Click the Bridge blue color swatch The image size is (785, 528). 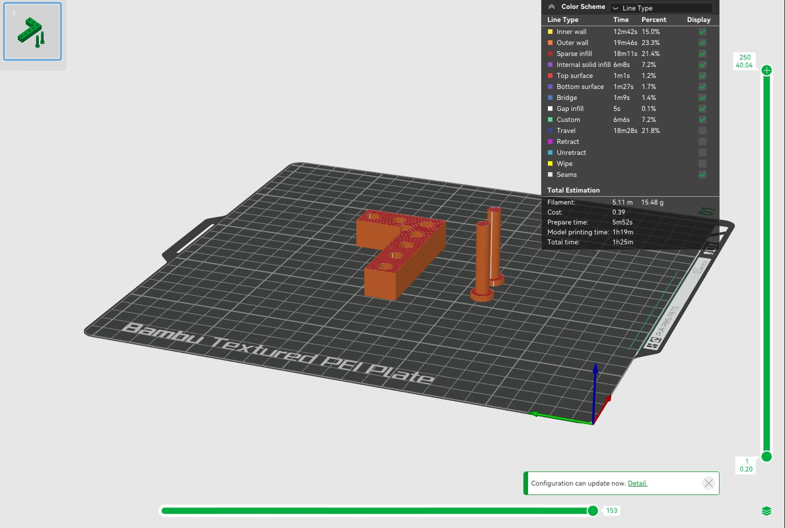[x=550, y=98]
